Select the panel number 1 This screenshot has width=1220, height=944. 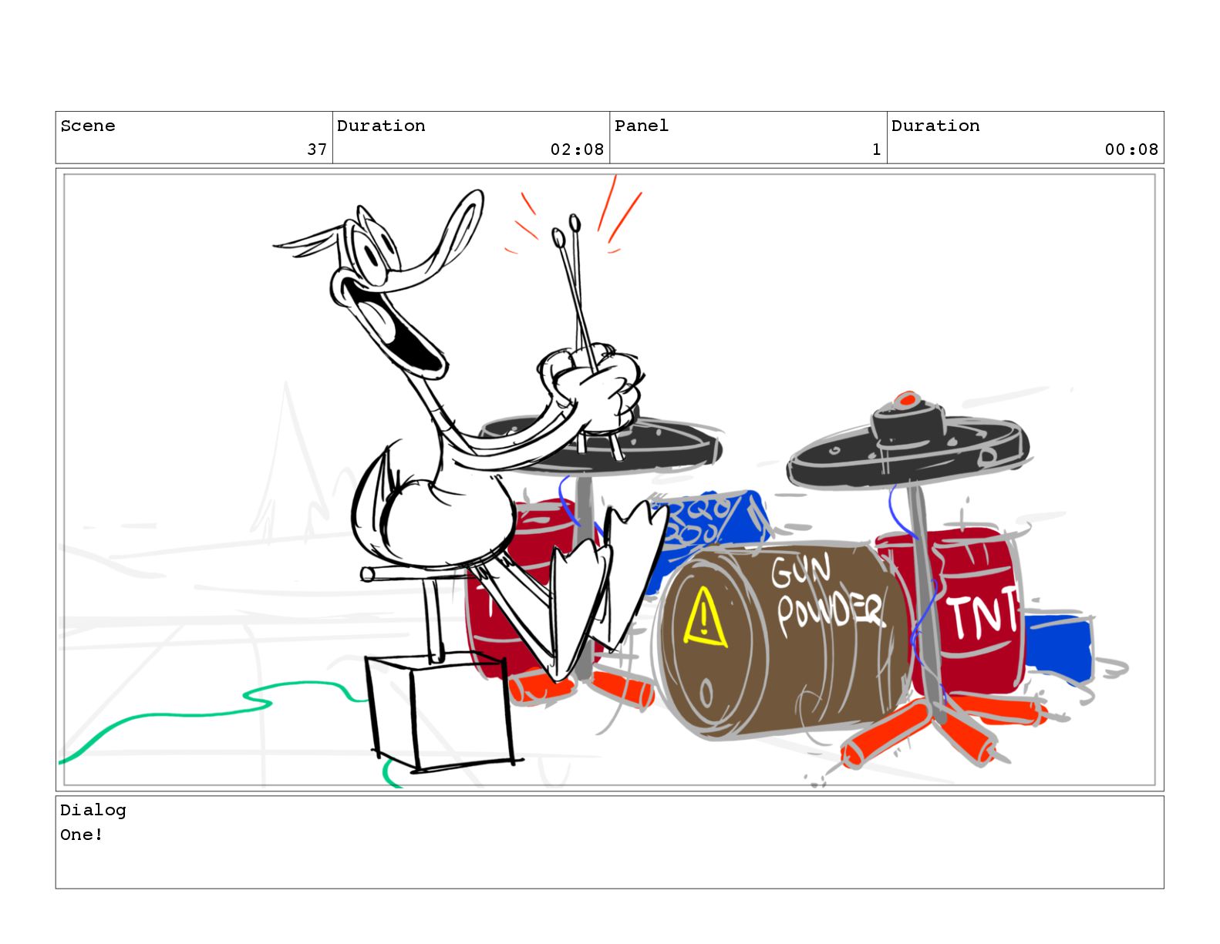877,149
